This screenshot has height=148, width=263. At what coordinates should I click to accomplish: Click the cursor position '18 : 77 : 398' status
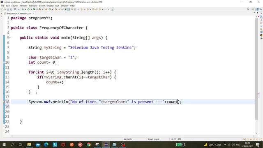[176, 139]
